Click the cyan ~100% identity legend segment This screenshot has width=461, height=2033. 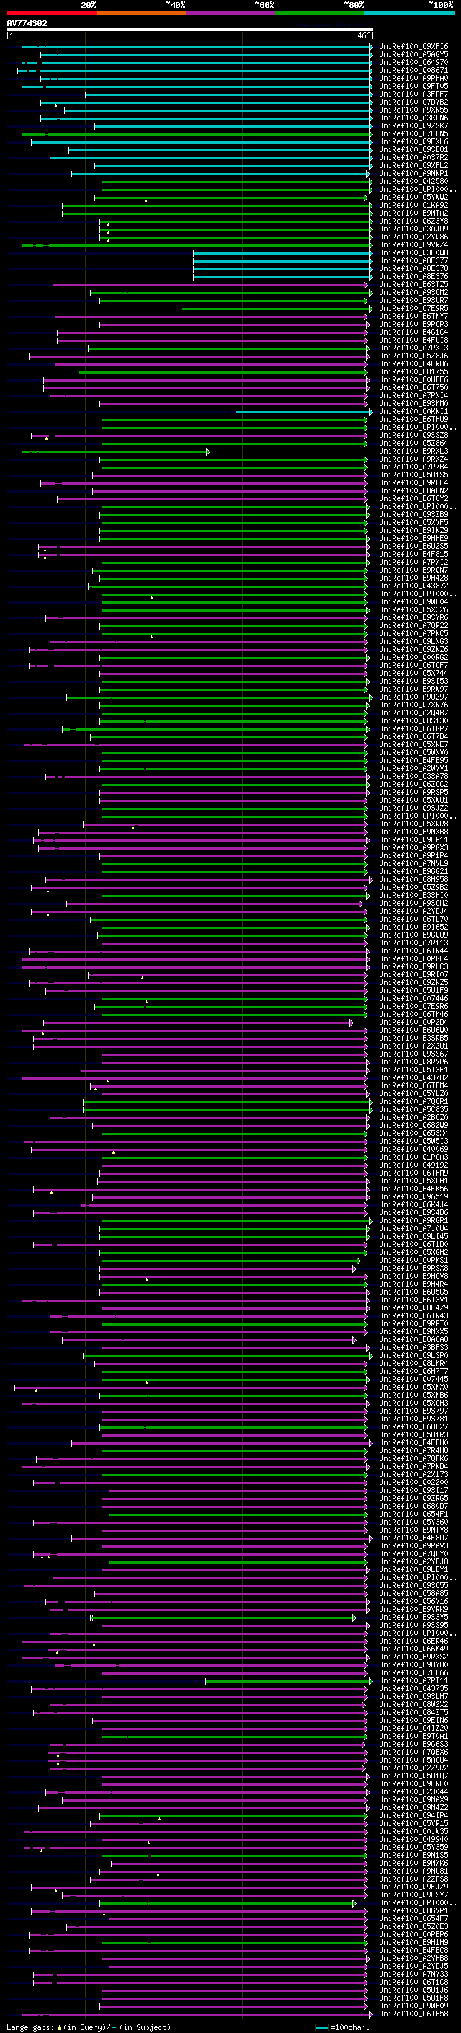409,13
